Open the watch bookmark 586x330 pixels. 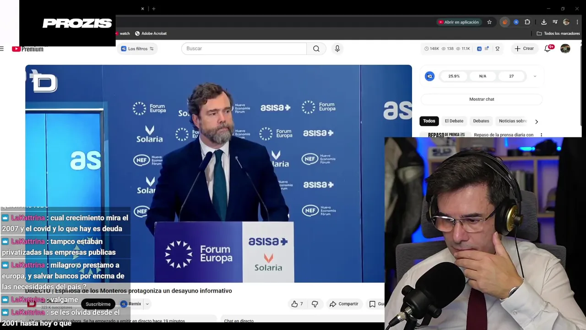(x=123, y=33)
